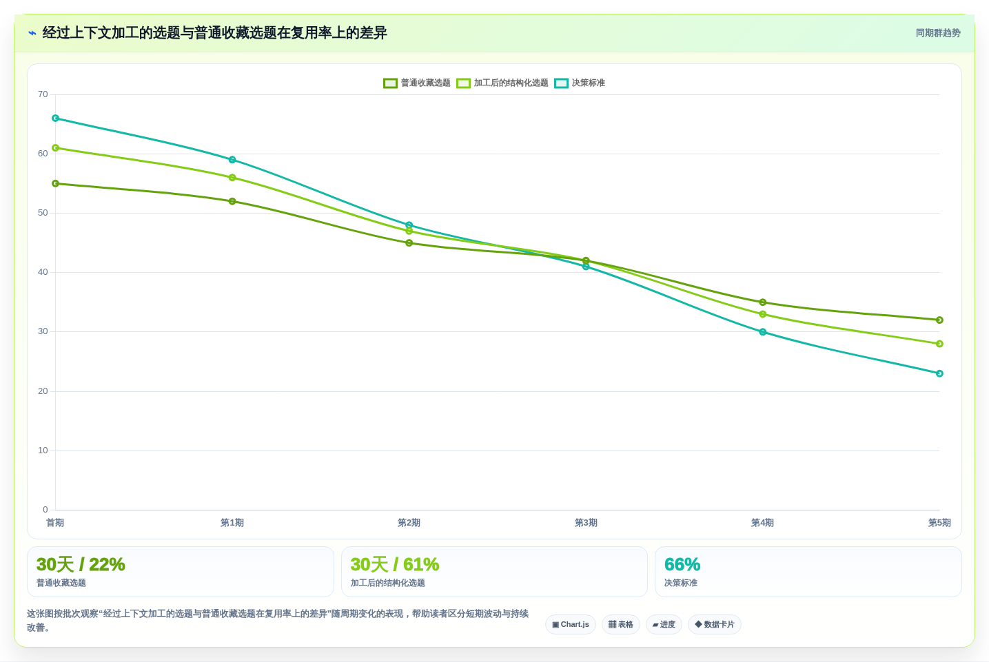Click the 同期群趋势 label in header
This screenshot has height=662, width=989.
tap(938, 33)
